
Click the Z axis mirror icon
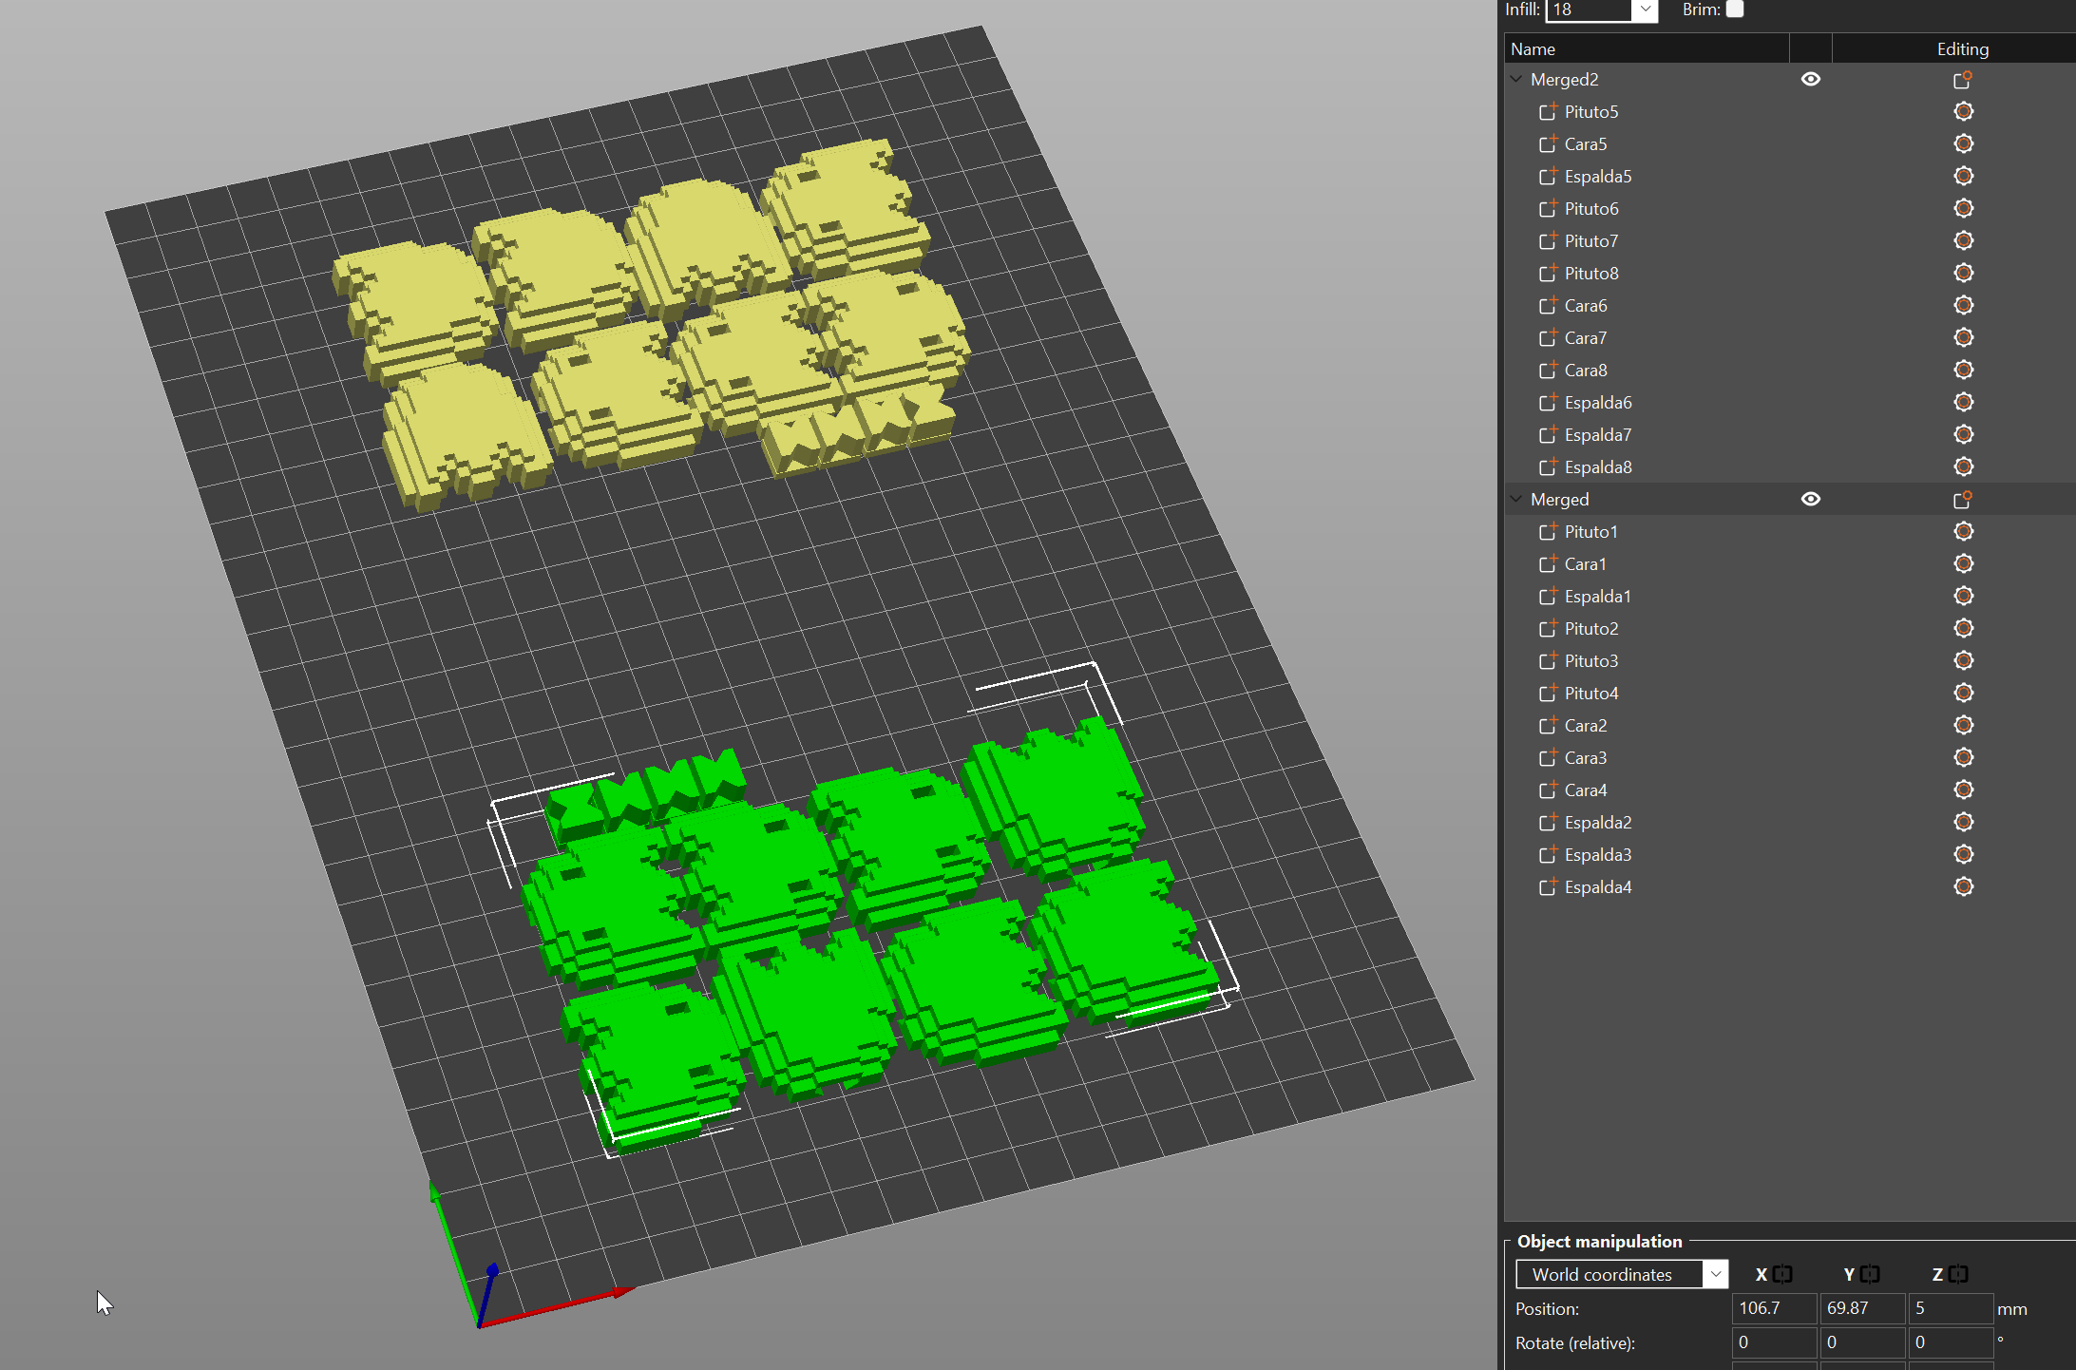point(1957,1274)
